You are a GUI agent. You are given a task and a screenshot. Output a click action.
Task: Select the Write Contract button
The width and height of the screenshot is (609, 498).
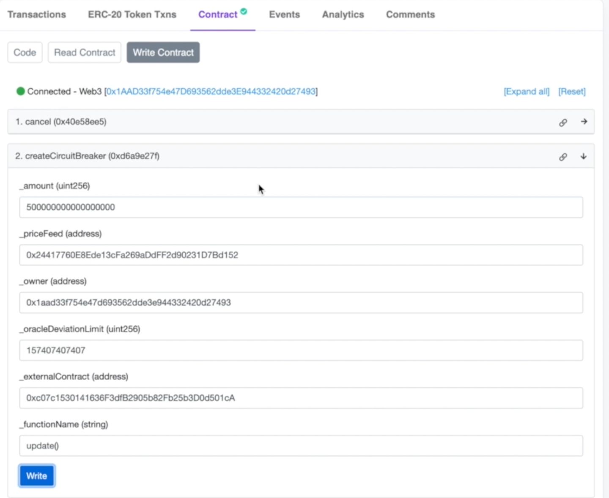[x=163, y=52]
